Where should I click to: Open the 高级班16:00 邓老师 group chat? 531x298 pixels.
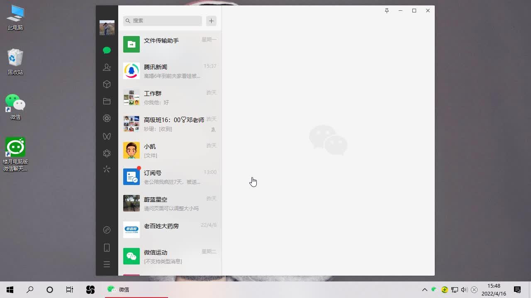point(170,124)
